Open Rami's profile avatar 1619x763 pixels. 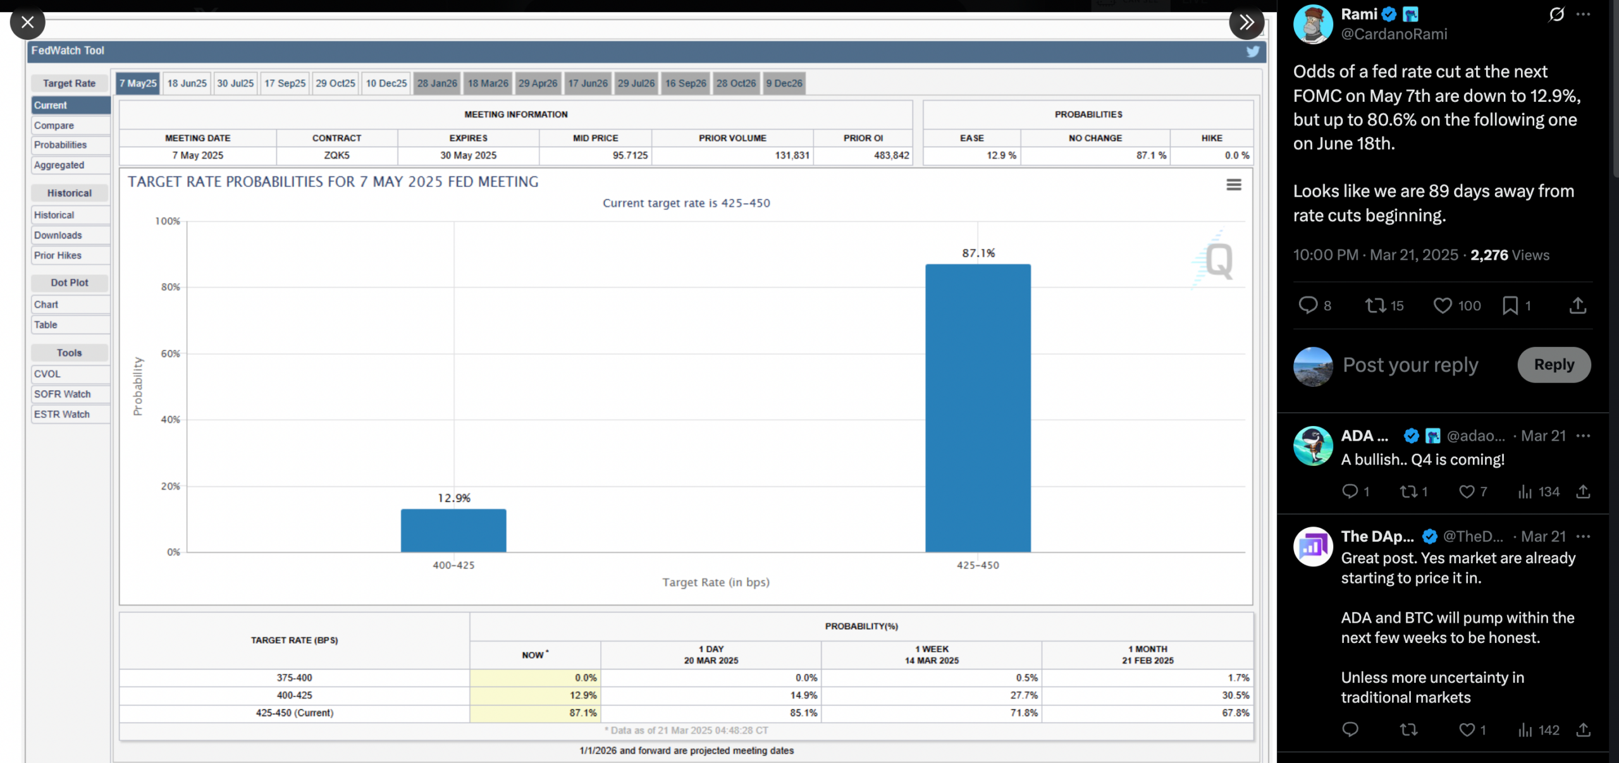pos(1313,24)
